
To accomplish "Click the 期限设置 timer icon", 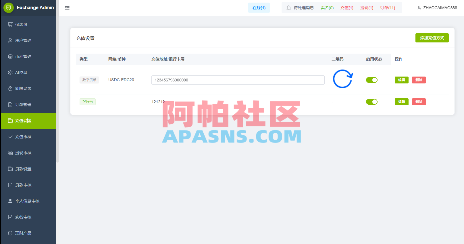I will pyautogui.click(x=10, y=89).
